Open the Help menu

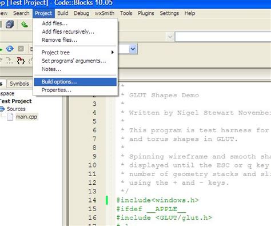pos(190,13)
